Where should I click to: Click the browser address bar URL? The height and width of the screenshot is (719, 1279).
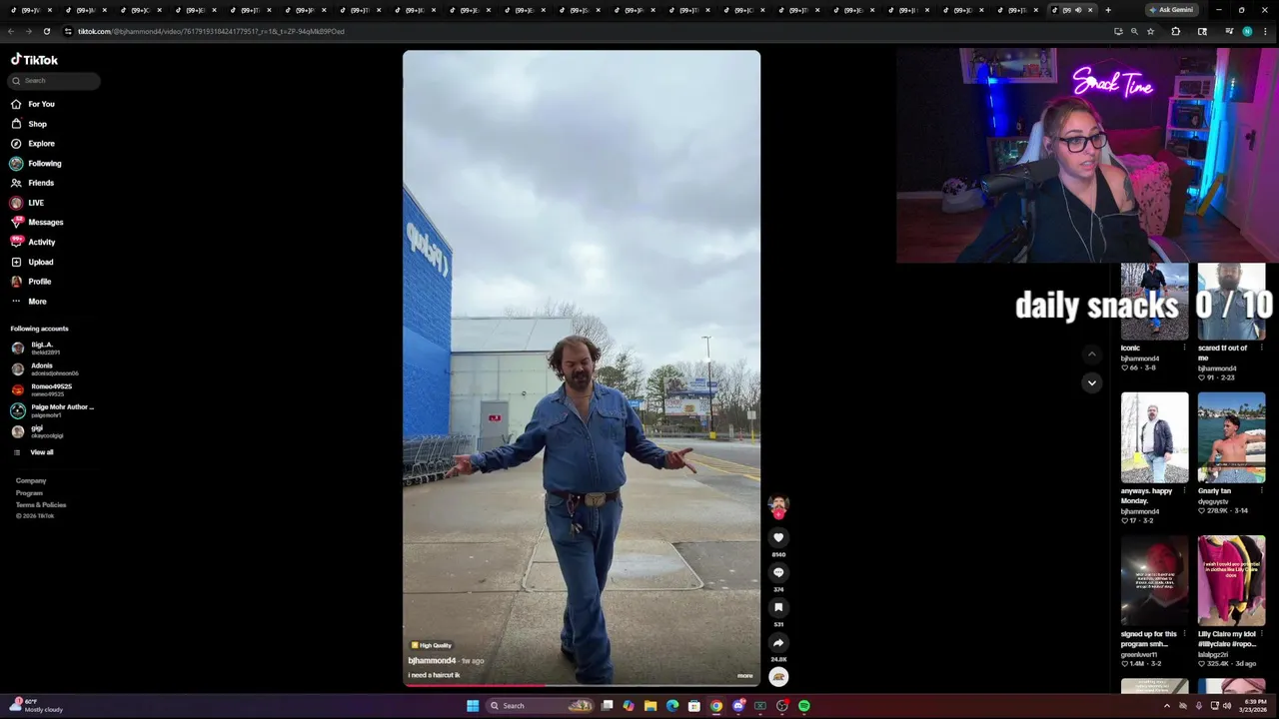point(211,31)
